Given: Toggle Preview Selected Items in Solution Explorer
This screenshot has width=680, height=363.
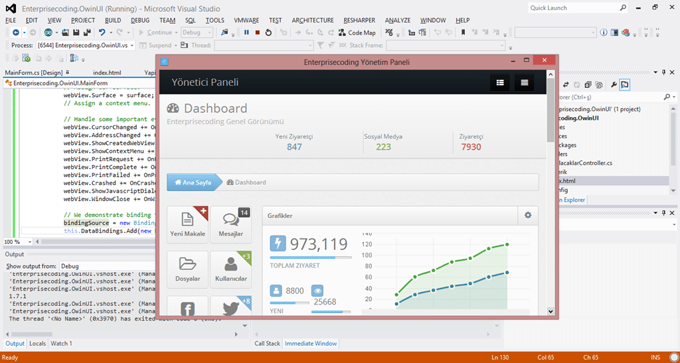Looking at the screenshot, I should coord(624,84).
